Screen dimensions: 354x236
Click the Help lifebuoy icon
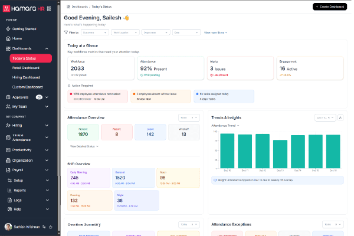pos(9,209)
